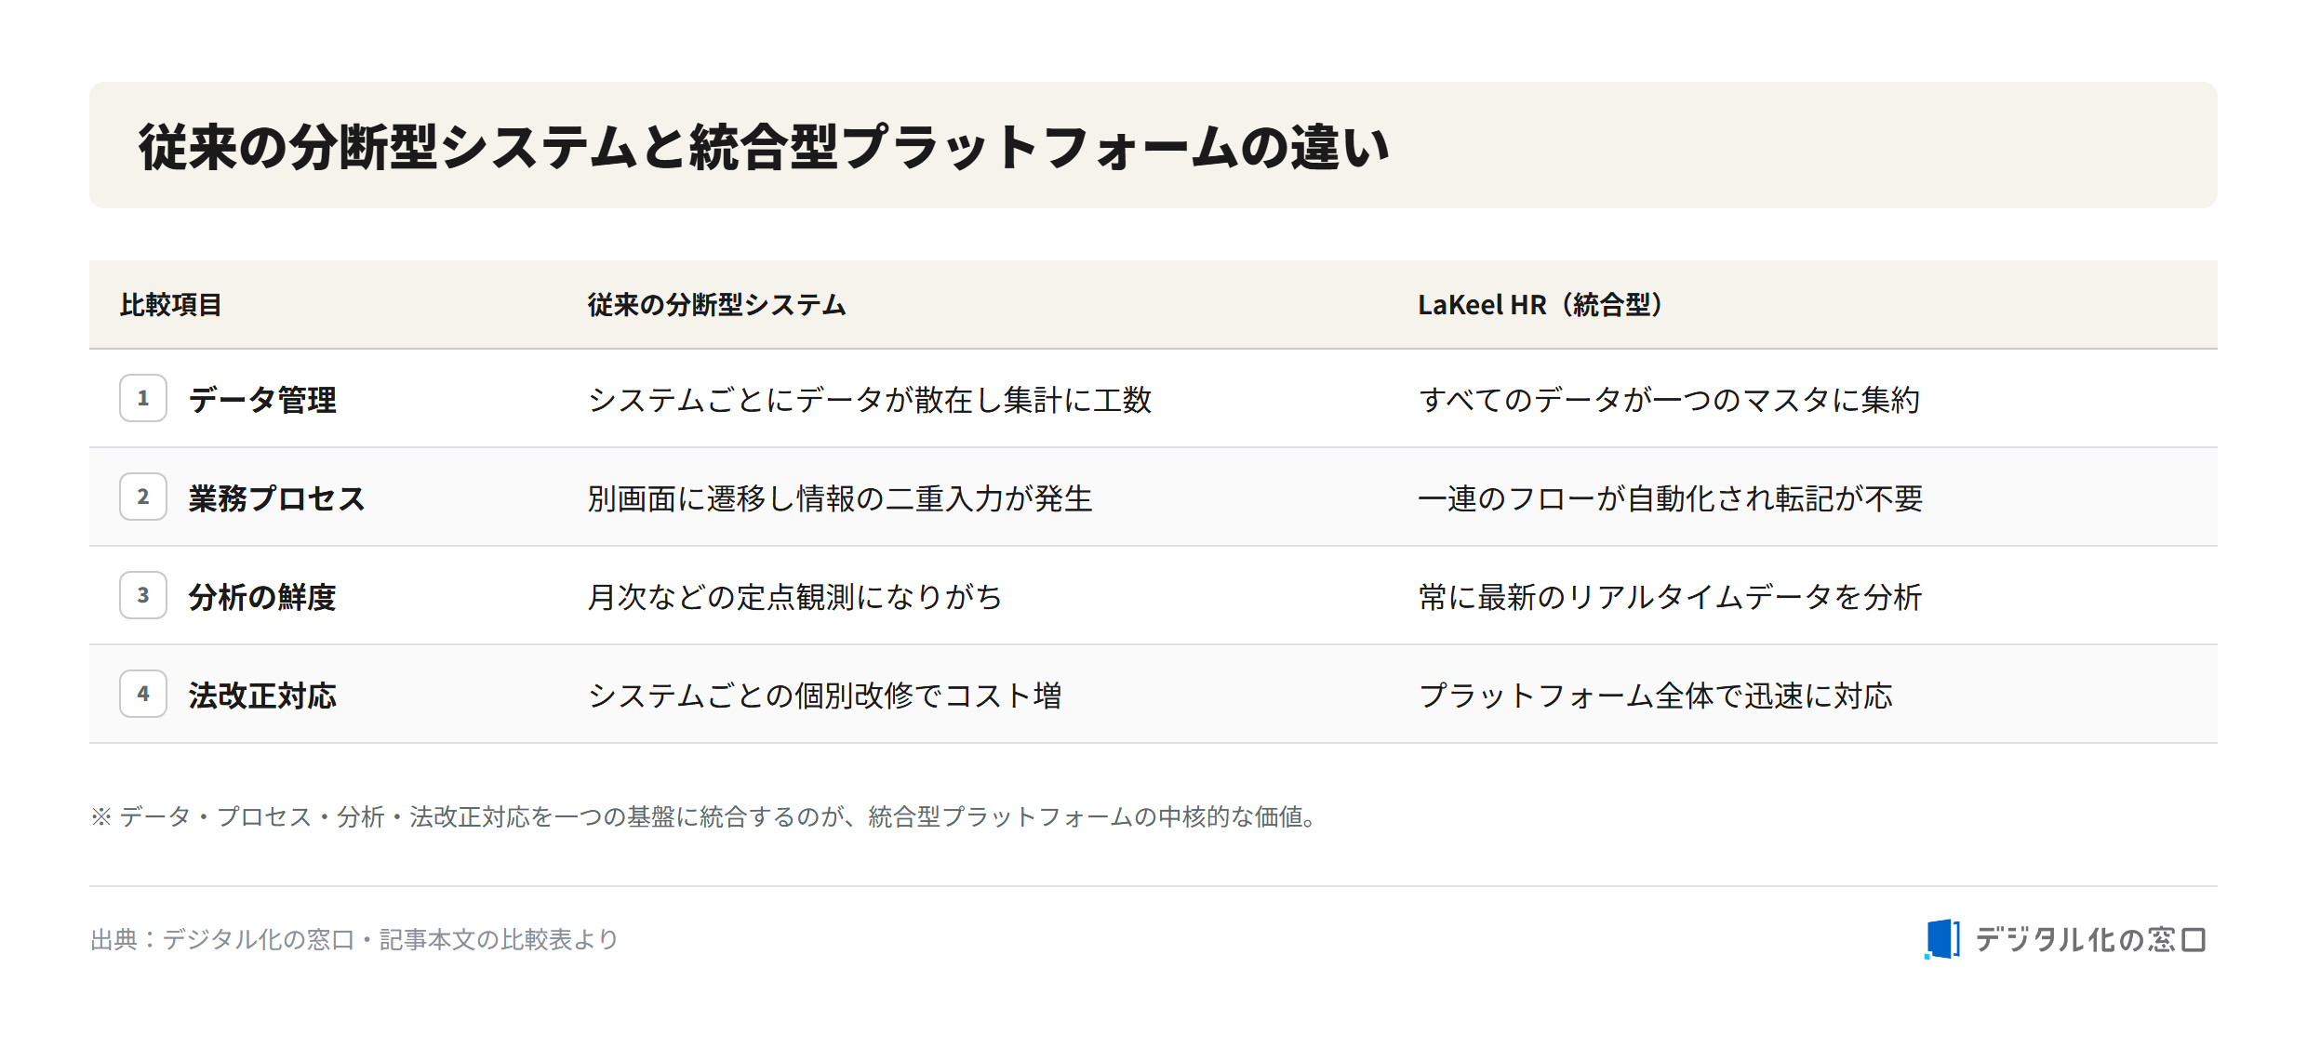Click the footnote starting with ※ データ・プロセス
Image resolution: width=2307 pixels, height=1047 pixels.
pos(704,816)
